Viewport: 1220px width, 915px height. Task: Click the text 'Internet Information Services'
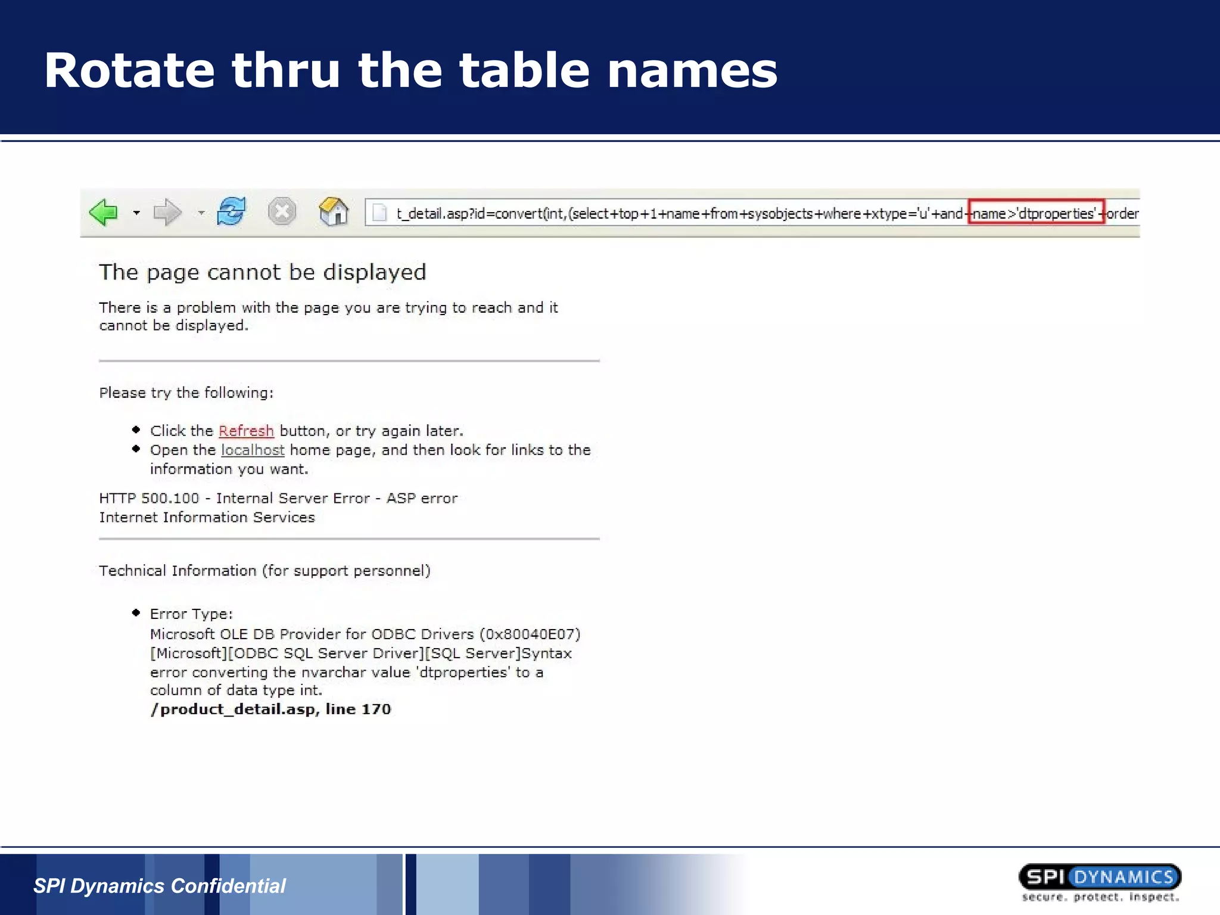click(207, 517)
